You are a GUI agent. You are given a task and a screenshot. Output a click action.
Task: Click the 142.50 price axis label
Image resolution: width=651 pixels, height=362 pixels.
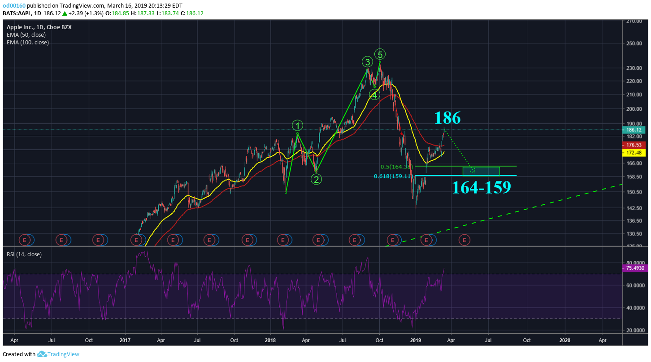(x=633, y=208)
